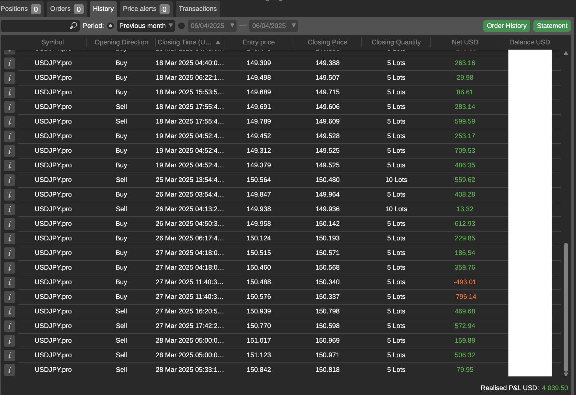Open info for the 263.16 profit trade
Image resolution: width=576 pixels, height=395 pixels.
9,63
